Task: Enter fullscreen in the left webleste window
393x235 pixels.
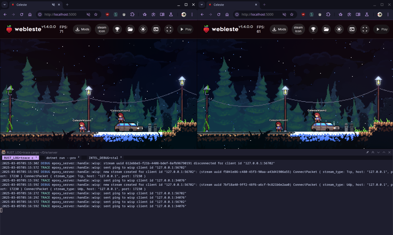Action: (169, 29)
